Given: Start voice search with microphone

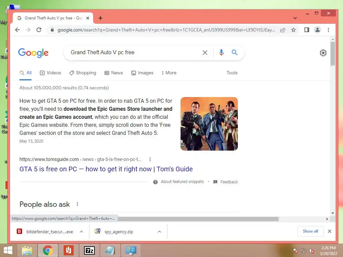Looking at the screenshot, I should [221, 53].
